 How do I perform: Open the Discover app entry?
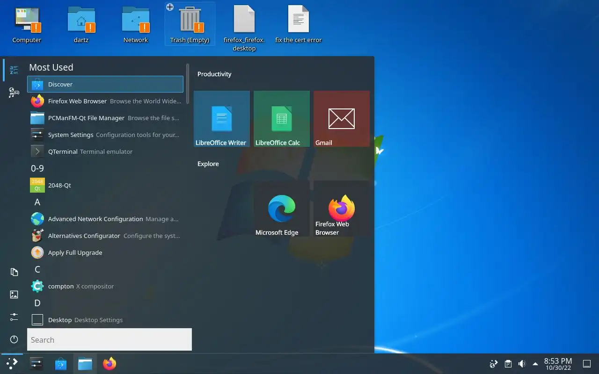click(x=105, y=84)
